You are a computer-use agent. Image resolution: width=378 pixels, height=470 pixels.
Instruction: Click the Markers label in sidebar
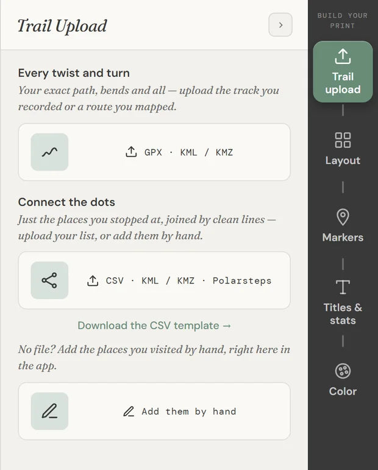point(343,237)
